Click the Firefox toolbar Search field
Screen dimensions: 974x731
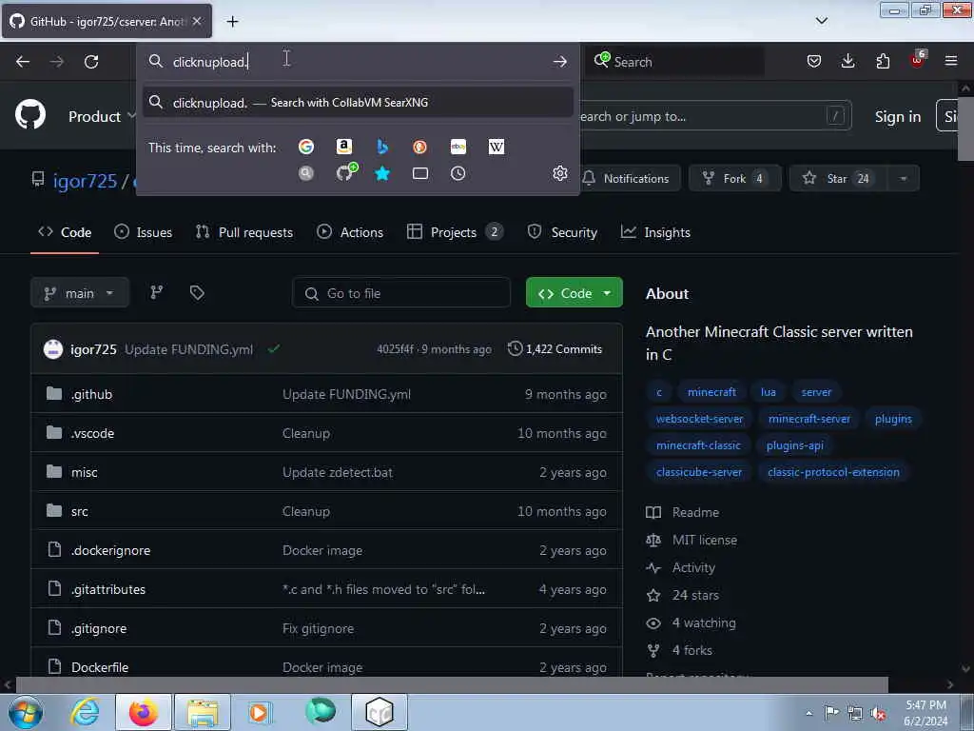(675, 62)
